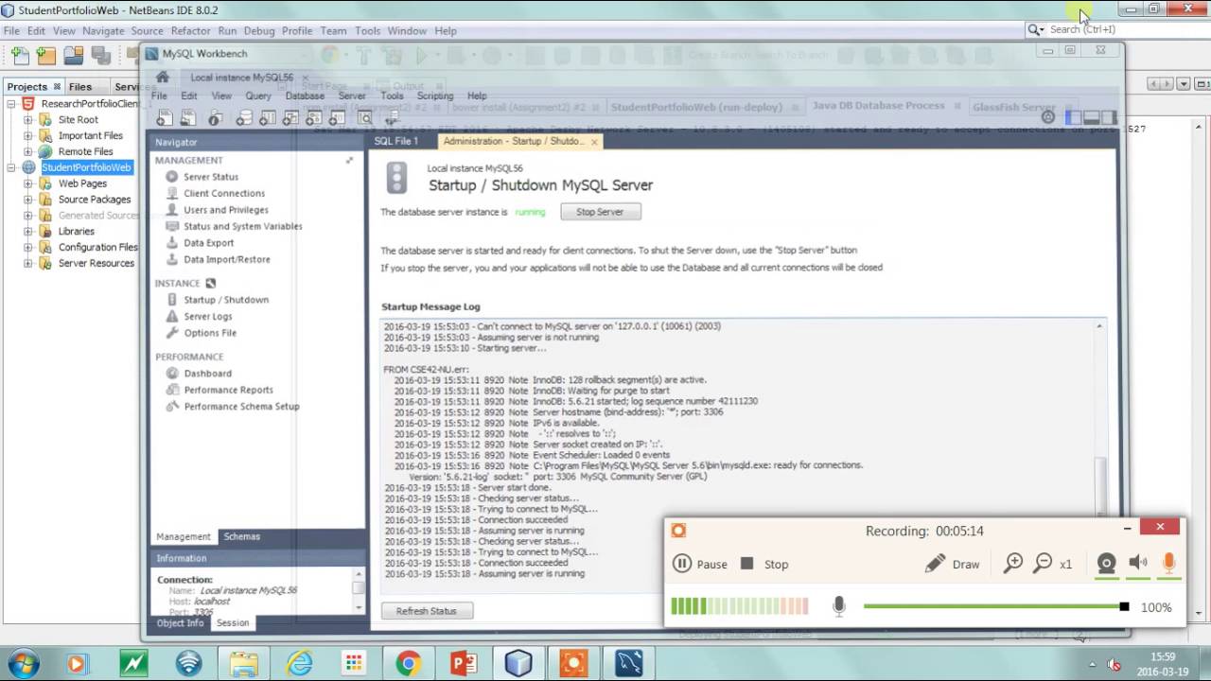1211x681 pixels.
Task: Expand the ResearchPortfolioClient project node
Action: coord(12,104)
